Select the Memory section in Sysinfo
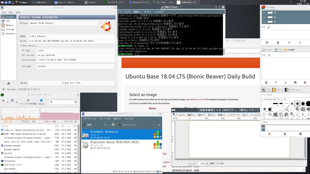The image size is (310, 174). pyautogui.click(x=9, y=25)
